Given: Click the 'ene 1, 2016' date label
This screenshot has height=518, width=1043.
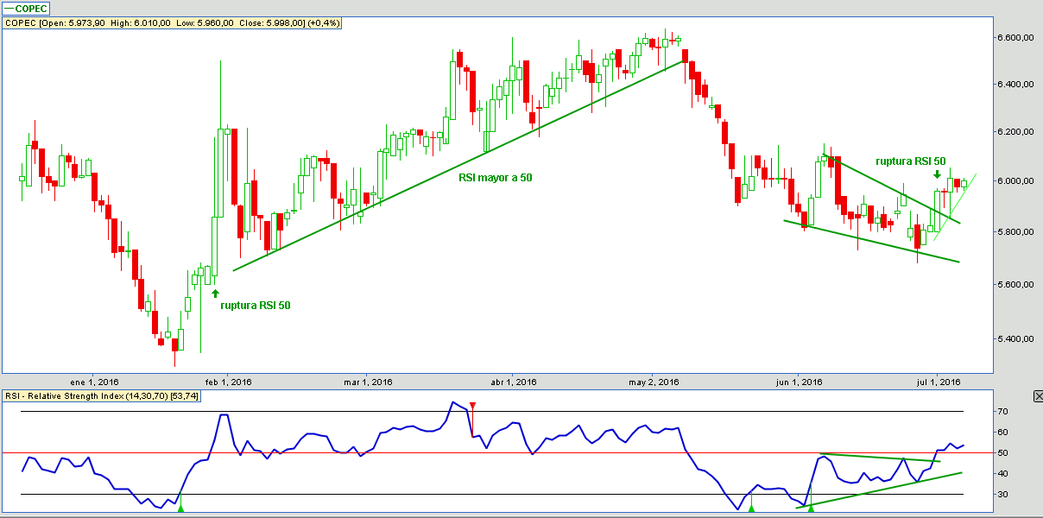Looking at the screenshot, I should pos(94,382).
